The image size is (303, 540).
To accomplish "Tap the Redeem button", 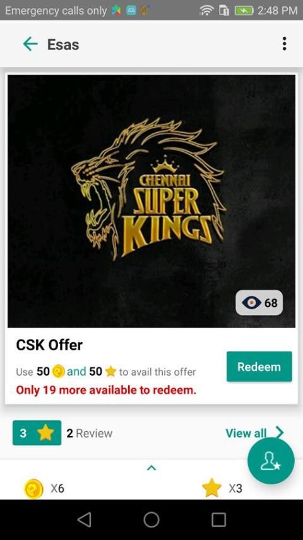I will (x=259, y=367).
